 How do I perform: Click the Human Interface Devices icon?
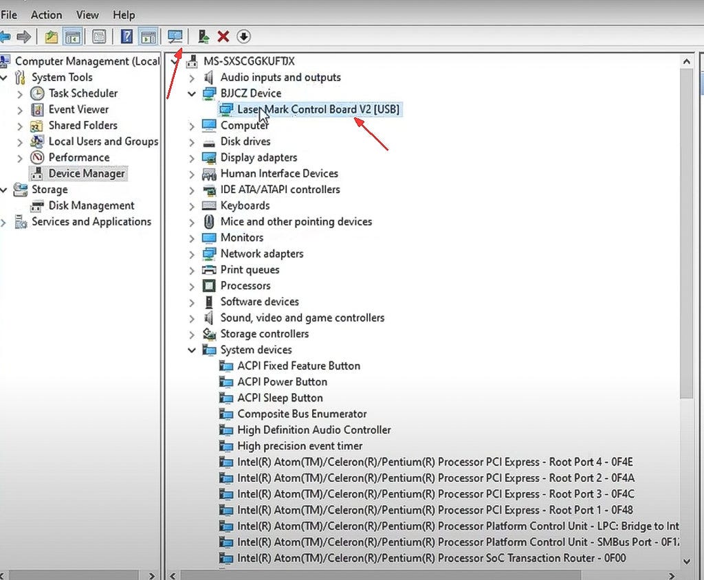coord(209,174)
